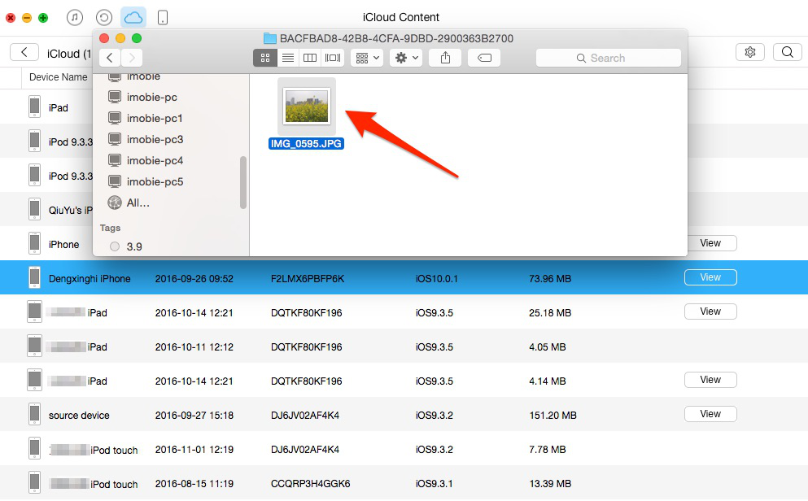Image resolution: width=808 pixels, height=501 pixels.
Task: Select imobie-pc4 in Finder sidebar
Action: click(x=155, y=160)
